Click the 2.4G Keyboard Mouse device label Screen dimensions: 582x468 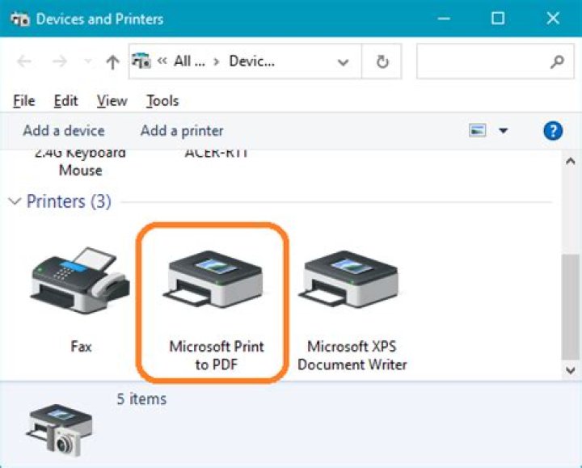coord(80,162)
